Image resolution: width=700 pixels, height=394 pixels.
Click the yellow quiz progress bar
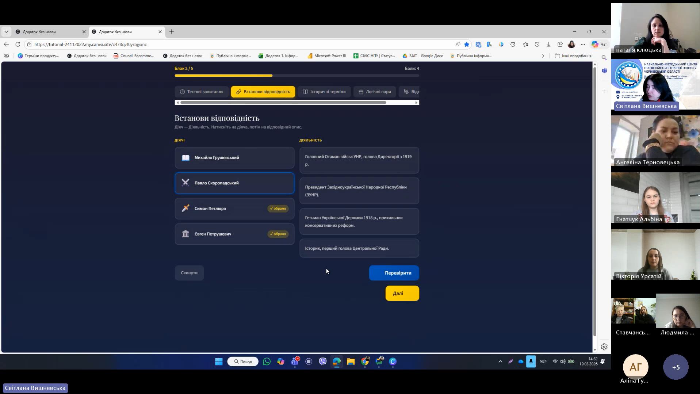223,76
